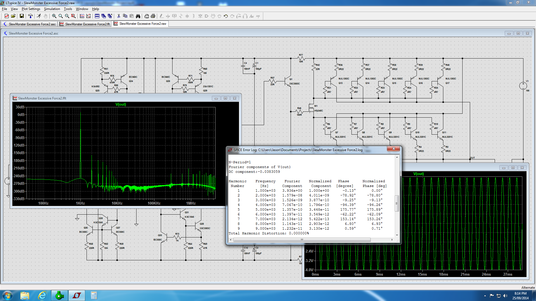Viewport: 536px width, 301px height.
Task: Select the Capacitor placement tool
Action: click(x=187, y=16)
